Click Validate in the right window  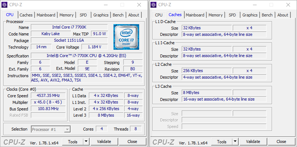pyautogui.click(x=253, y=142)
